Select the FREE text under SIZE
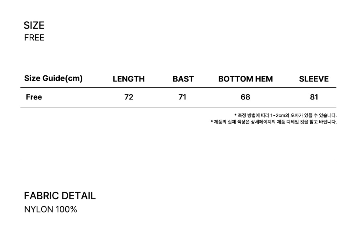356x238 pixels. [x=34, y=38]
